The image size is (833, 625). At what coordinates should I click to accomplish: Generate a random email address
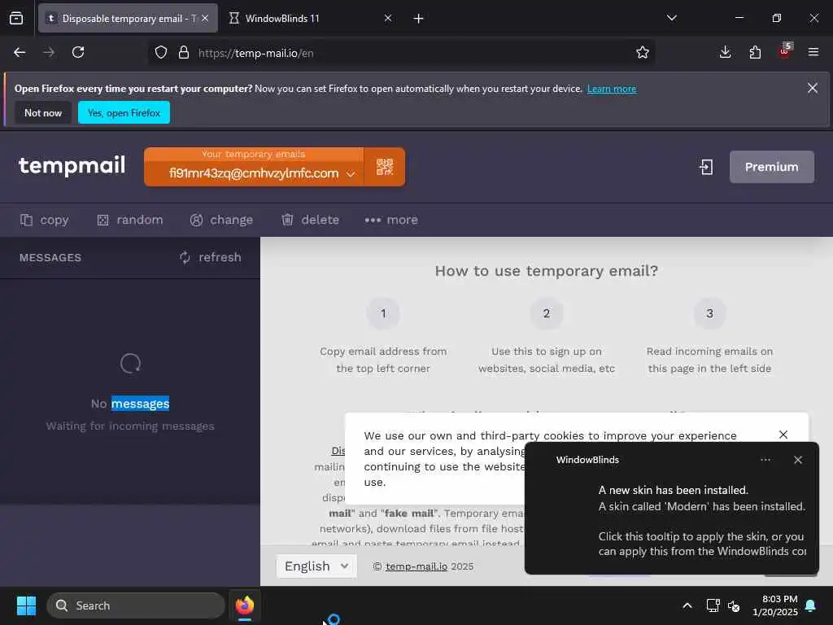[130, 220]
